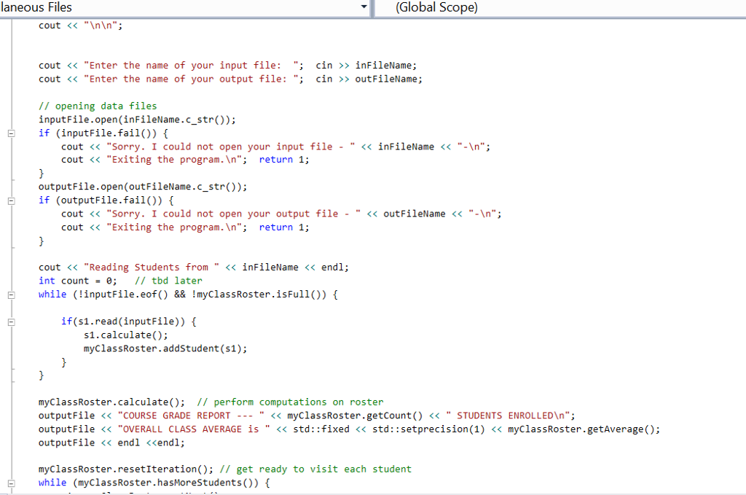The height and width of the screenshot is (495, 746).
Task: Collapse the if (outputFile.fail()) code block
Action: coord(11,200)
